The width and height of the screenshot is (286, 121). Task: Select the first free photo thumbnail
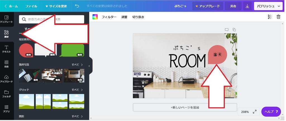point(30,75)
